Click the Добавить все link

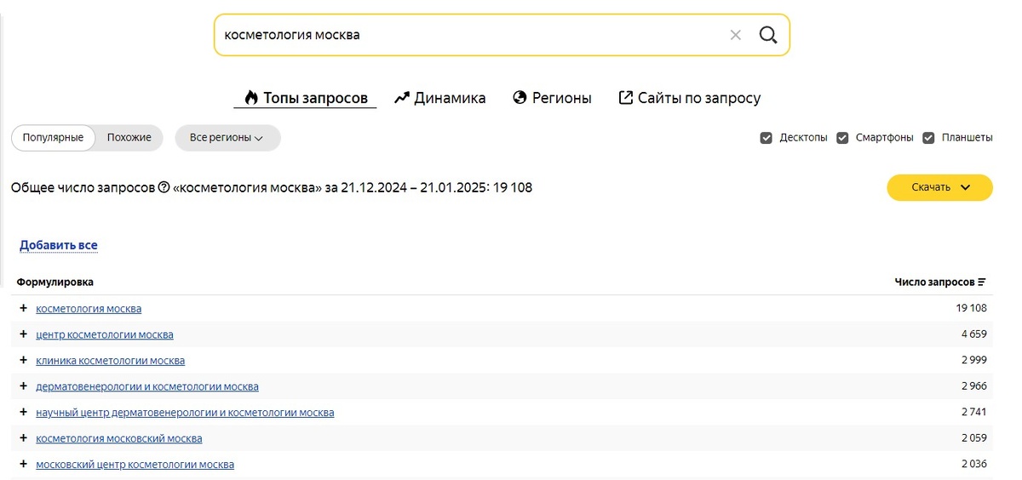59,245
